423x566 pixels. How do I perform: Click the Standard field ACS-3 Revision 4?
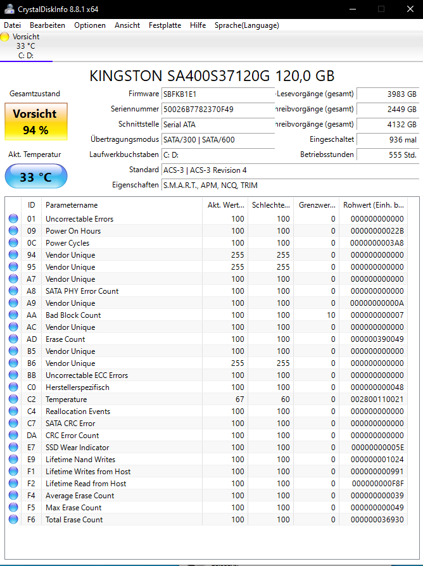point(290,170)
